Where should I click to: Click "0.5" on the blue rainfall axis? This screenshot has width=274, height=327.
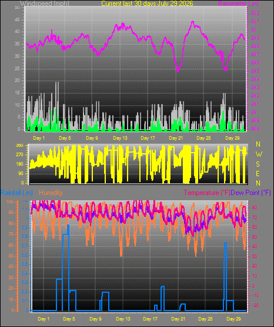click(x=25, y=264)
